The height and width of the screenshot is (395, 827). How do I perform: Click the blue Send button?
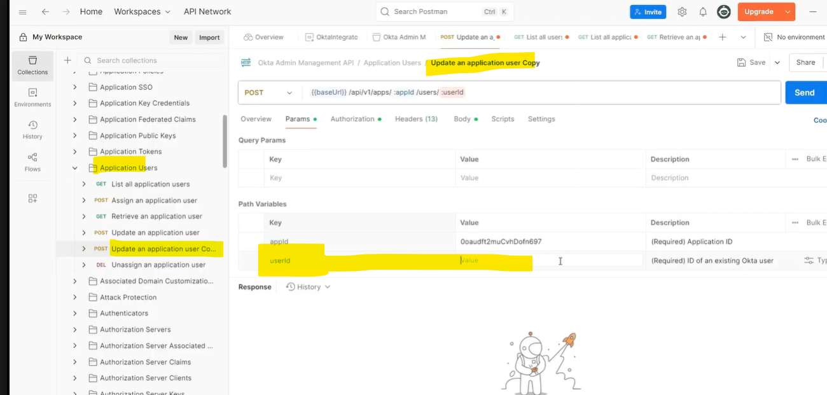tap(804, 93)
